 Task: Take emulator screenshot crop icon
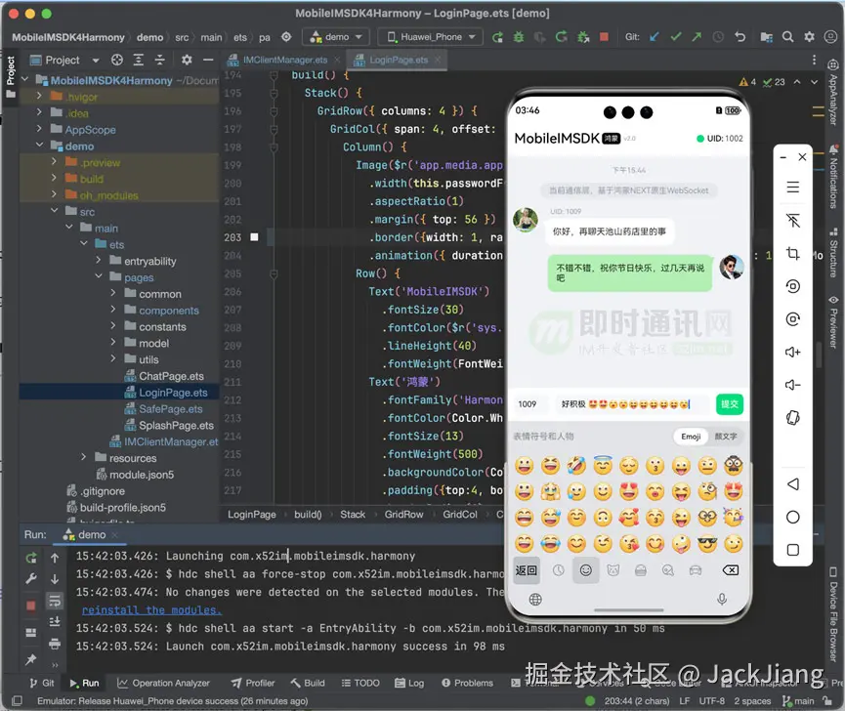point(792,253)
